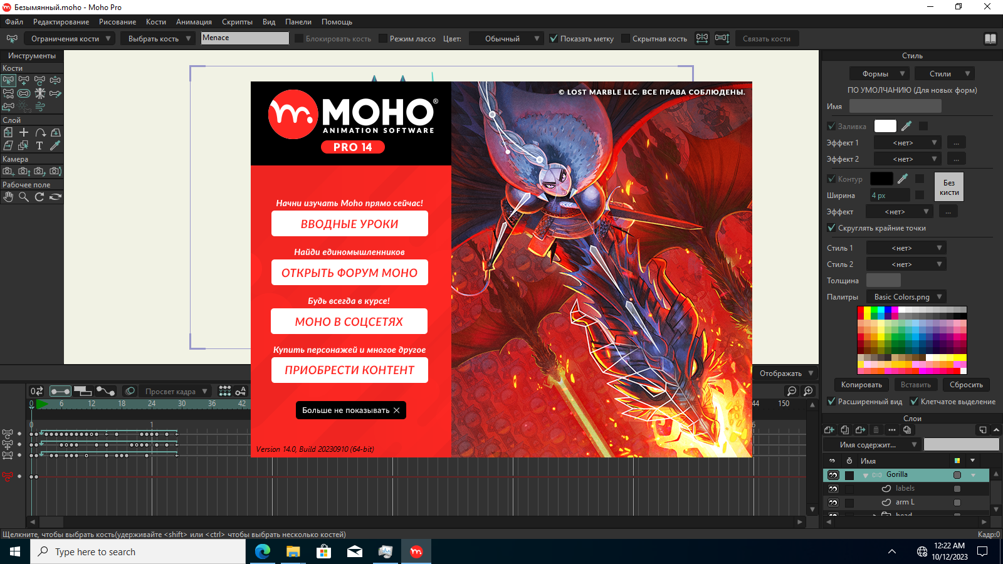Collapse the Gorilla layer group
1003x564 pixels.
866,475
